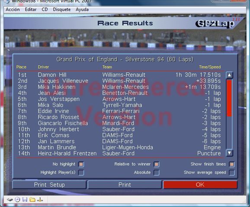Screen dimensions: 250x207
Task: Select driver Heinz-Harald Frentzen
Action: coord(67,153)
